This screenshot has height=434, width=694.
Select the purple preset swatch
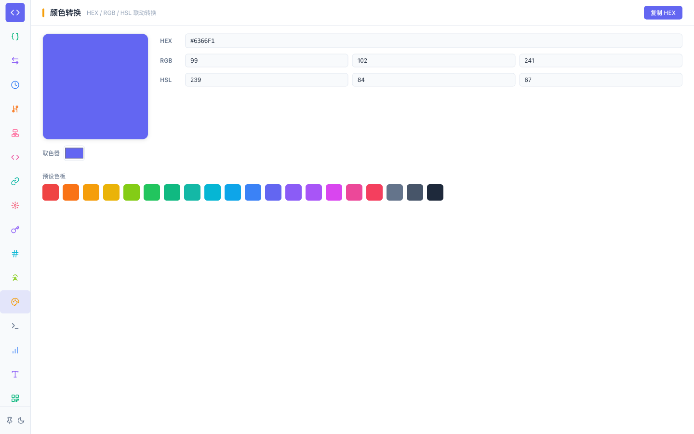coord(314,192)
